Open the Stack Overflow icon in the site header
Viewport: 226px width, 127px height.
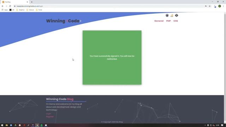[172, 16]
